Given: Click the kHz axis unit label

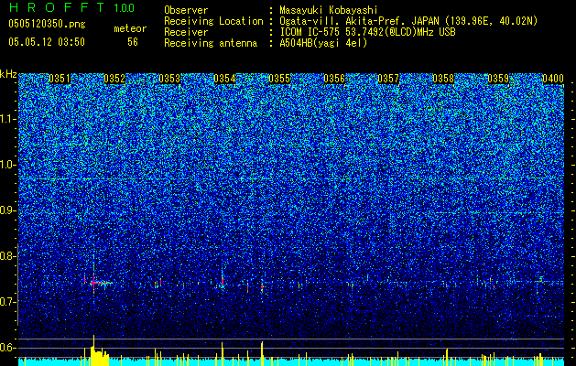Looking at the screenshot, I should (8, 74).
